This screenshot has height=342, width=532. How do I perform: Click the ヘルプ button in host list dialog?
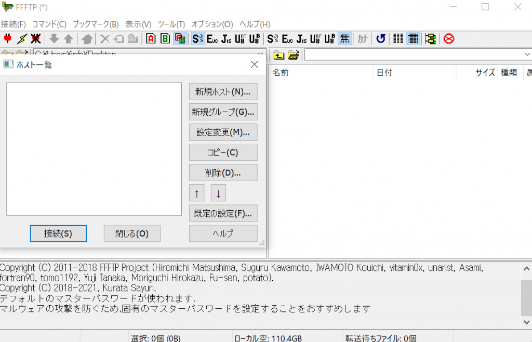tap(223, 234)
